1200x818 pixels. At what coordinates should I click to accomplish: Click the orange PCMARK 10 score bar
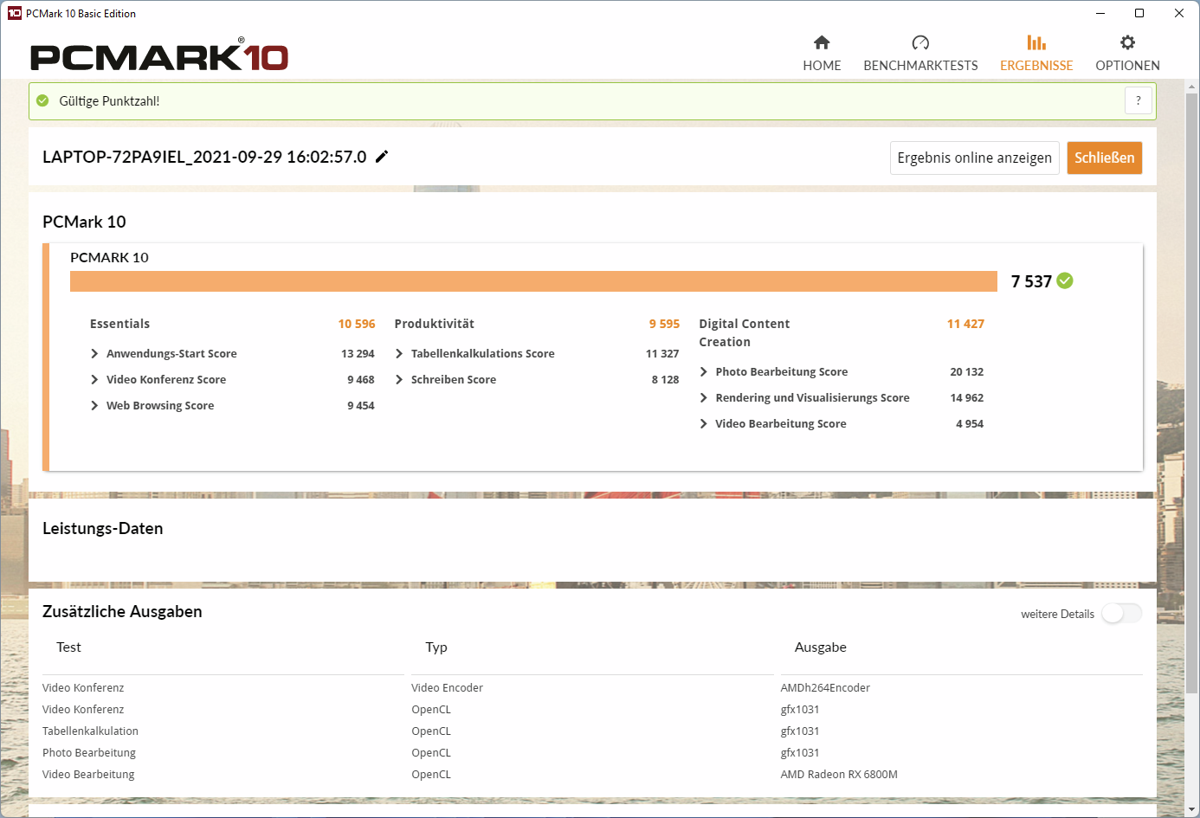click(x=533, y=281)
